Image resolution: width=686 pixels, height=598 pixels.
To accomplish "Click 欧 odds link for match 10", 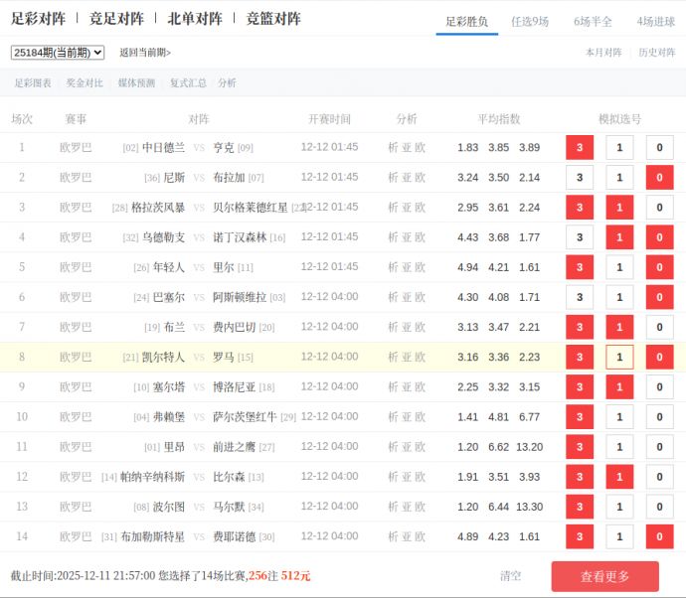I will pyautogui.click(x=421, y=417).
